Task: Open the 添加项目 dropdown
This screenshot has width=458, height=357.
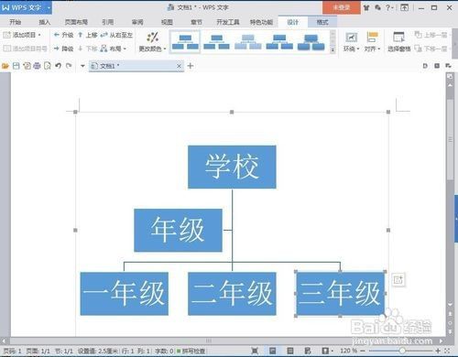Action: click(22, 35)
